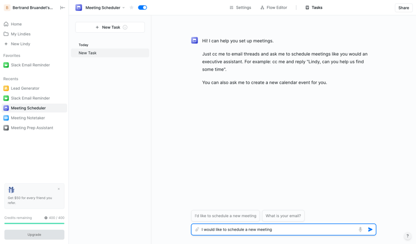Star Meeting Scheduler as favorite
416x244 pixels.
[x=132, y=8]
